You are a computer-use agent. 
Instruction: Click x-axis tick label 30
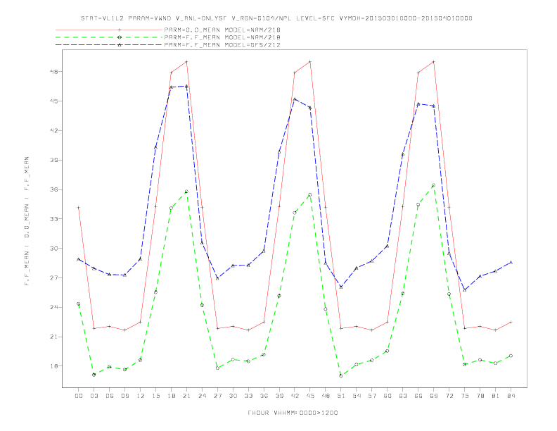(233, 396)
